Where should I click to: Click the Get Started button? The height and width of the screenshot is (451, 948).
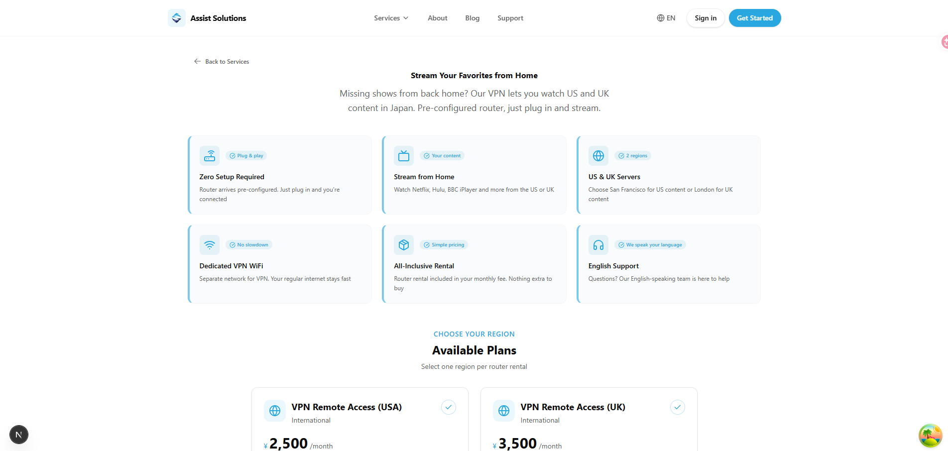point(754,18)
